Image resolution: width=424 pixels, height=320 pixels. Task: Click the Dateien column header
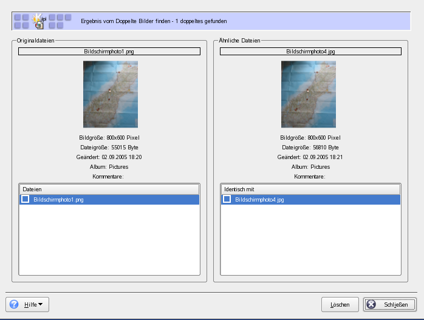(x=109, y=189)
